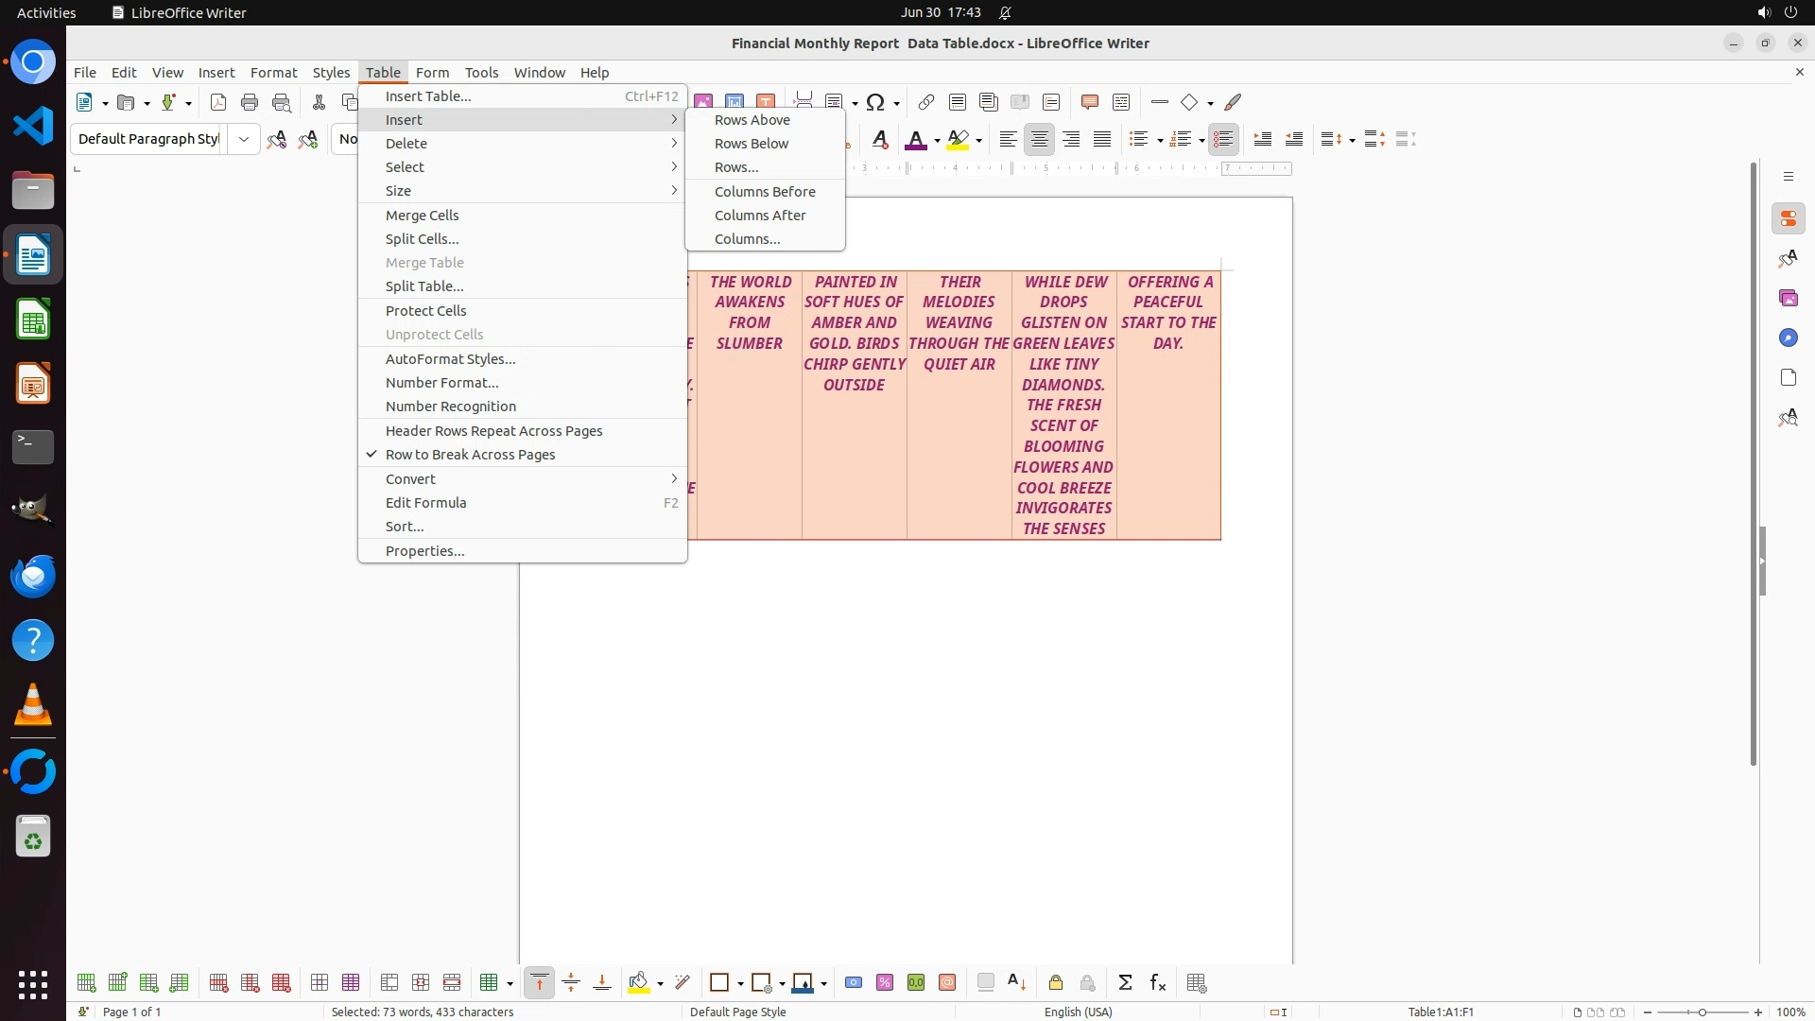The width and height of the screenshot is (1815, 1021).
Task: Toggle Number Recognition option
Action: pos(450,407)
